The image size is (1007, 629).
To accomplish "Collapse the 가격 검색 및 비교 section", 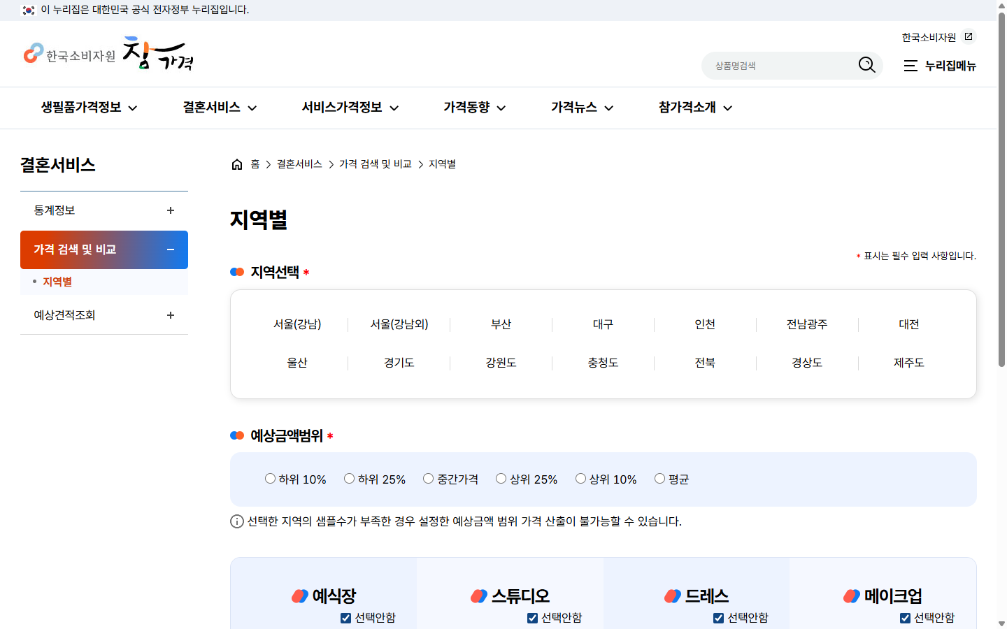I will tap(104, 250).
